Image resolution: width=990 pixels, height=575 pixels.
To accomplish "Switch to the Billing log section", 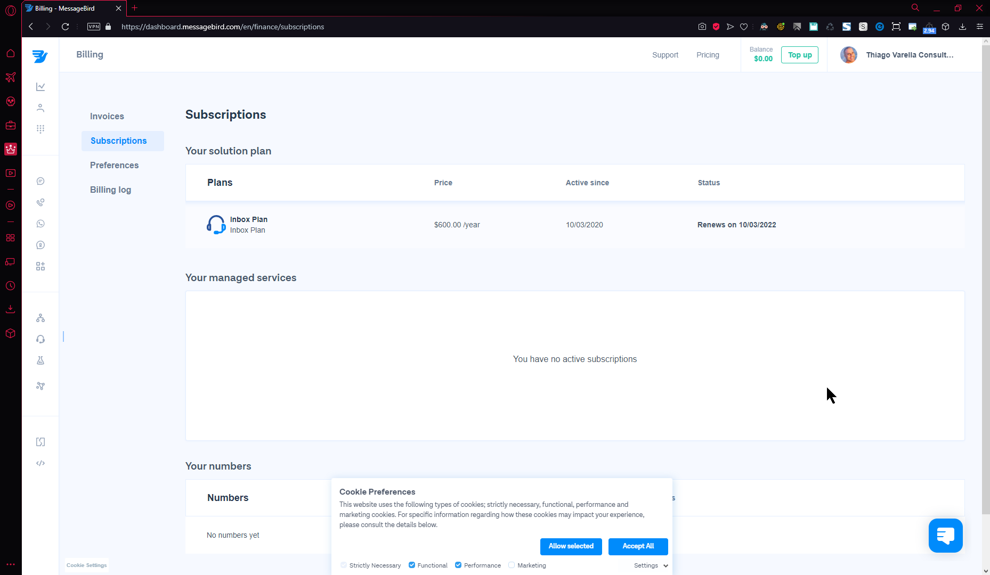I will pos(110,190).
